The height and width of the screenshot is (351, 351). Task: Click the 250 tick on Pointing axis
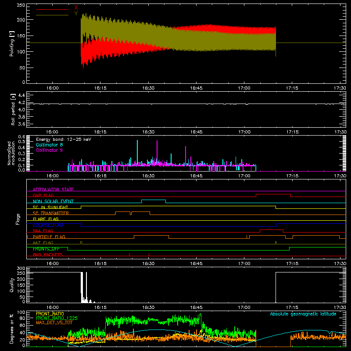tap(21, 5)
